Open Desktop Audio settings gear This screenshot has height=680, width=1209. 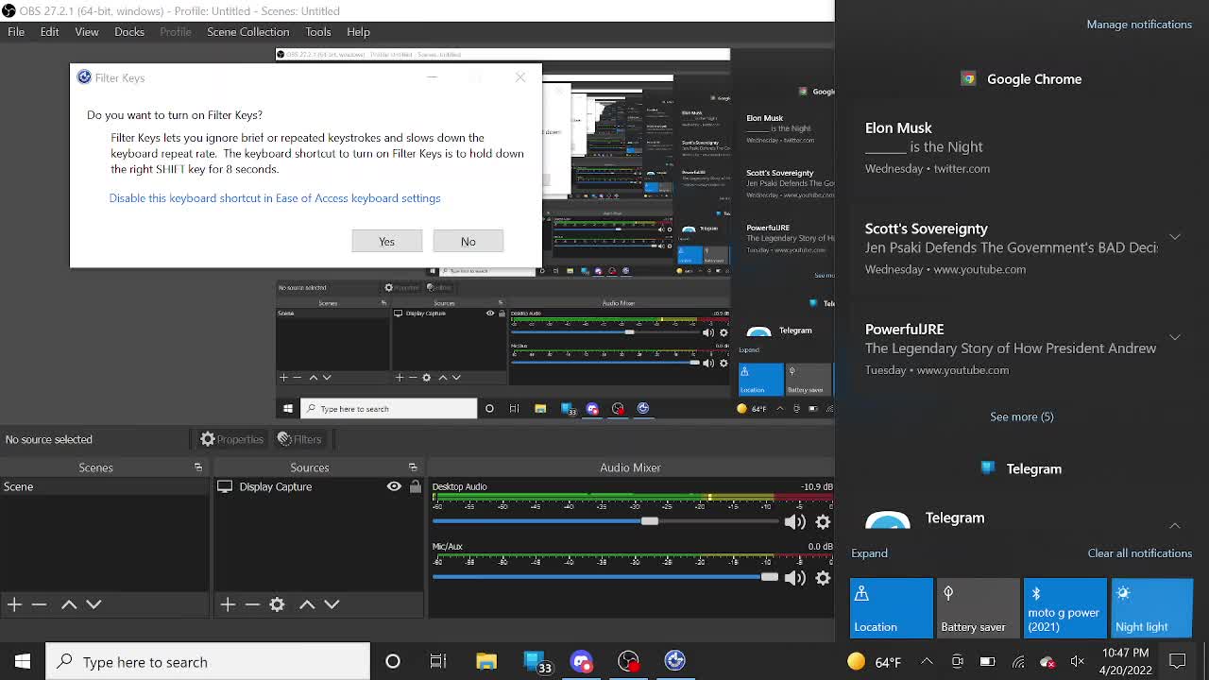pos(823,521)
